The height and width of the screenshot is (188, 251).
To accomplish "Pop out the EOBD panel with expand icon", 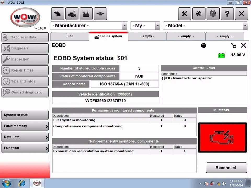I will 233,45.
